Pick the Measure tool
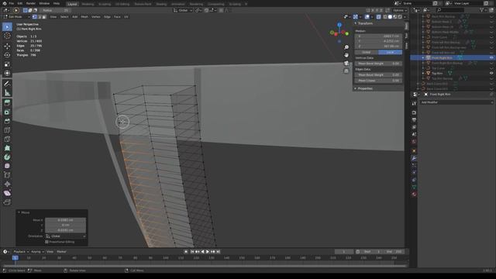This screenshot has height=279, width=496. [7, 93]
